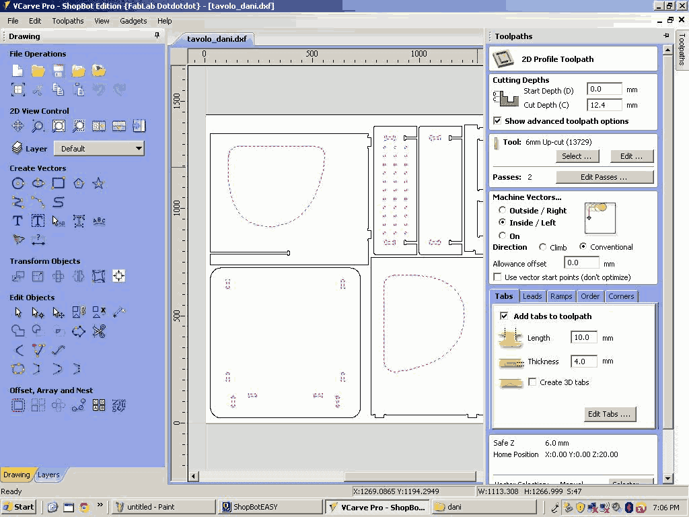This screenshot has width=689, height=517.
Task: Switch to the Layers tab
Action: click(48, 475)
